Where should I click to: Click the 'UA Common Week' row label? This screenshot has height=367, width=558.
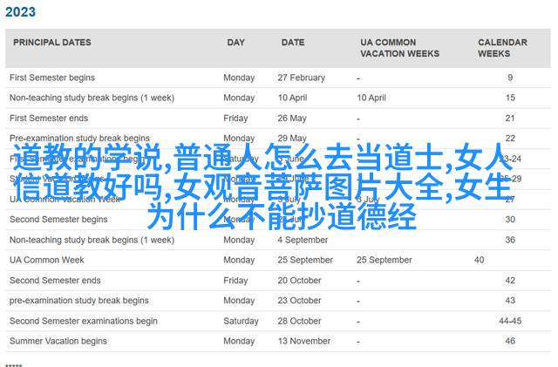coord(47,260)
